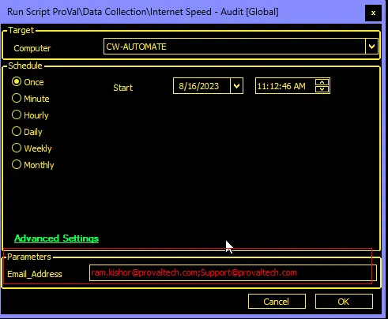This screenshot has height=319, width=388.
Task: Decrease the start time with down arrow
Action: tap(322, 89)
